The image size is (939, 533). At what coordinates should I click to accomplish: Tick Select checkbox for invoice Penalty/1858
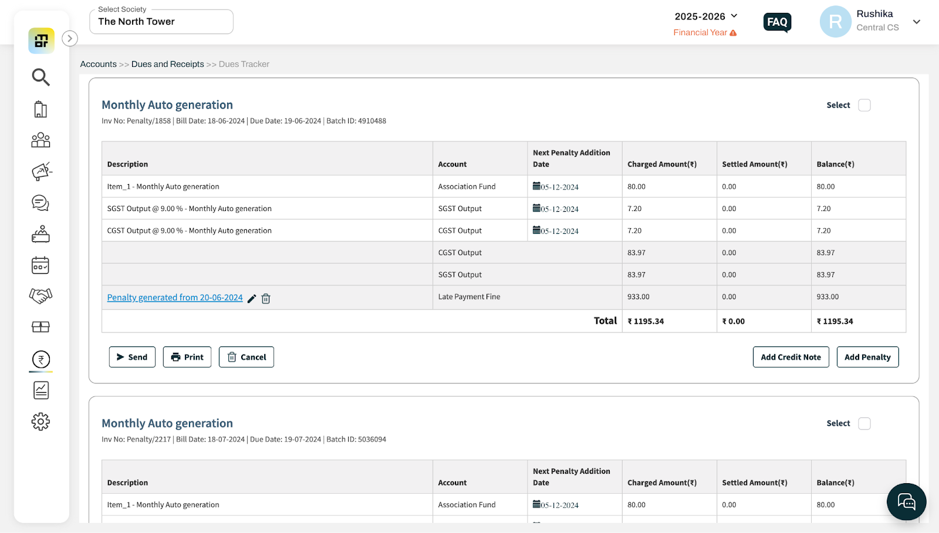click(864, 105)
